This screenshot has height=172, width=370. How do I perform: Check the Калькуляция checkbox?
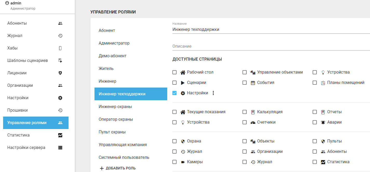(245, 112)
